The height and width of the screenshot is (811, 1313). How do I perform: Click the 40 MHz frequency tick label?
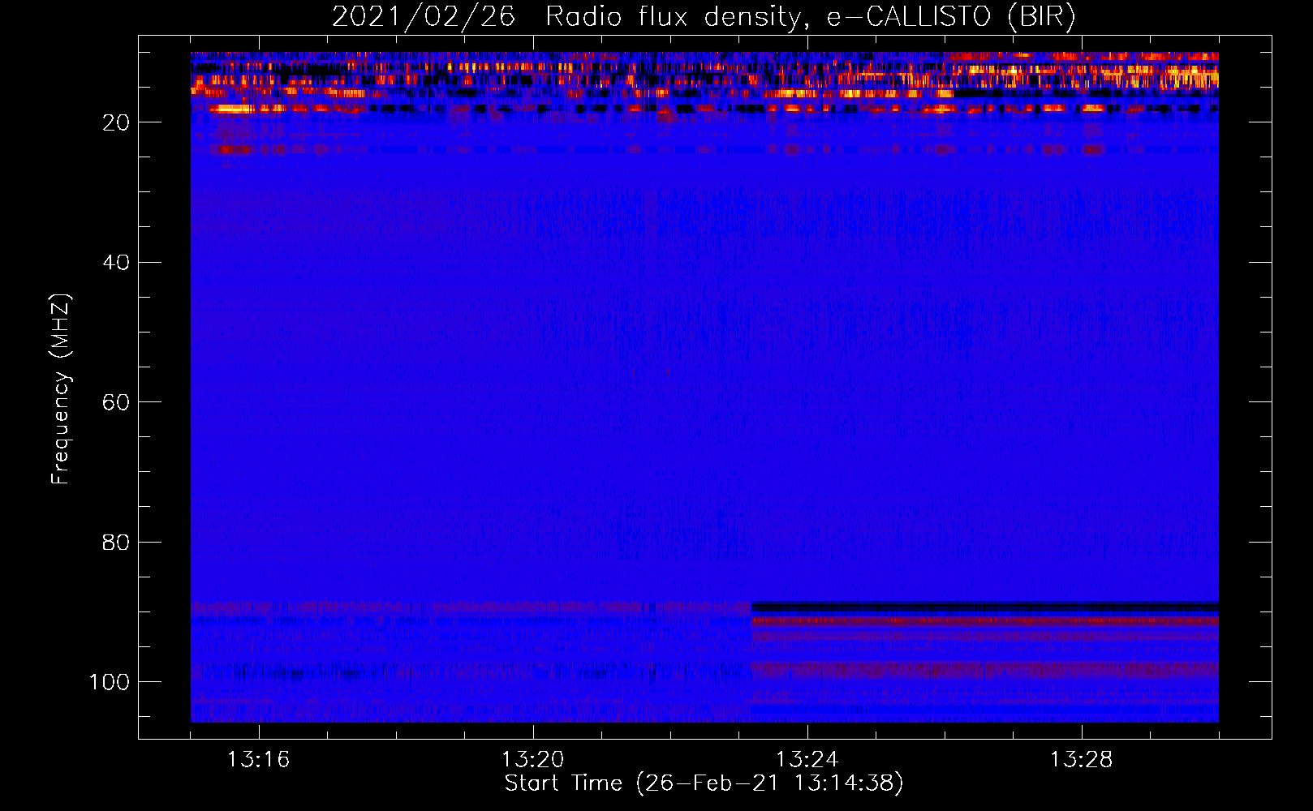116,263
